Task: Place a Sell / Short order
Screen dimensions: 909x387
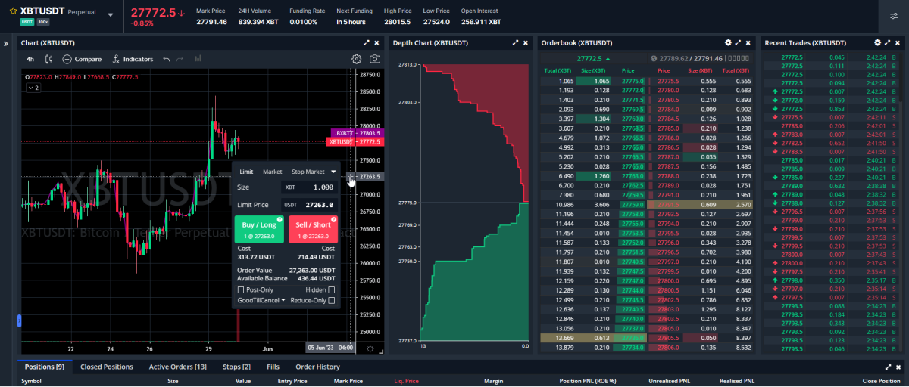Action: click(313, 229)
